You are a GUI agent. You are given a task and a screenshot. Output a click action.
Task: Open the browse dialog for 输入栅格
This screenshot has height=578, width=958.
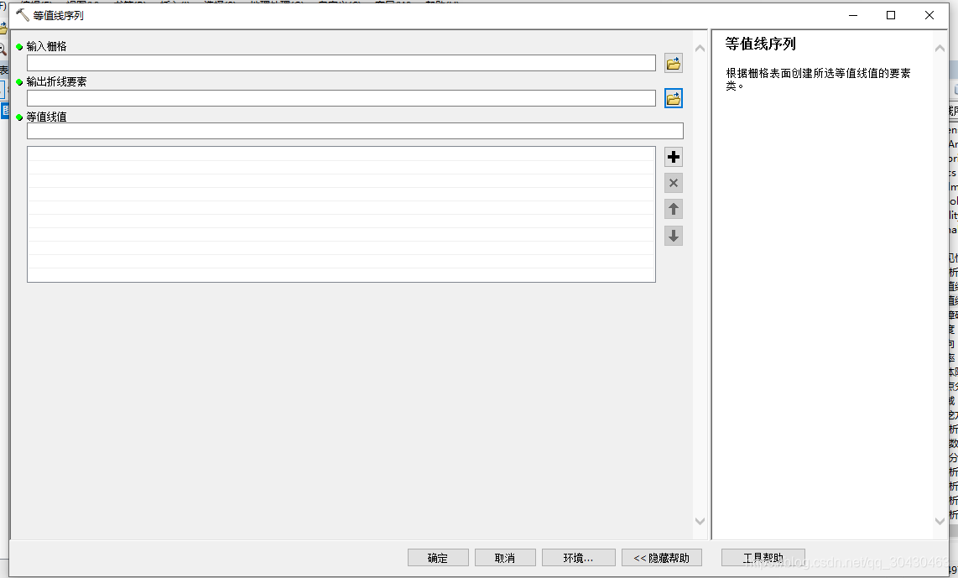[673, 63]
